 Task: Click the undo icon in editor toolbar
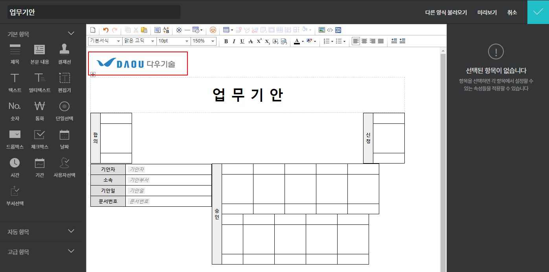[x=105, y=30]
